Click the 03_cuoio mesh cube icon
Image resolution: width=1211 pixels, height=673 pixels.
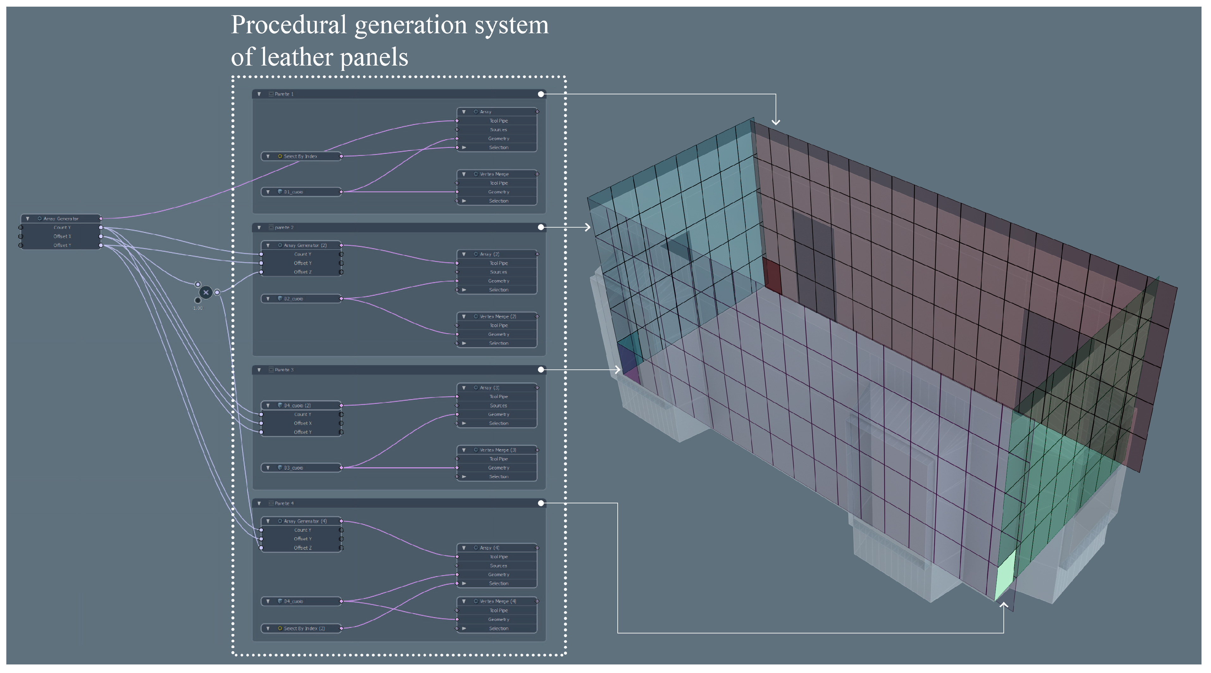click(280, 468)
